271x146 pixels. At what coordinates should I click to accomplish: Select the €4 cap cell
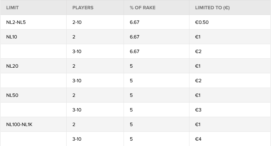tap(198, 139)
